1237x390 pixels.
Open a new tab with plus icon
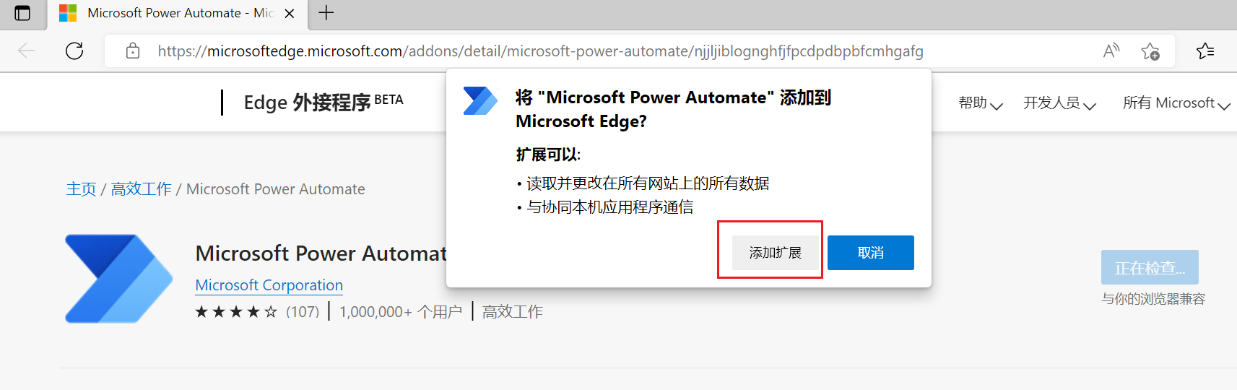click(x=326, y=13)
